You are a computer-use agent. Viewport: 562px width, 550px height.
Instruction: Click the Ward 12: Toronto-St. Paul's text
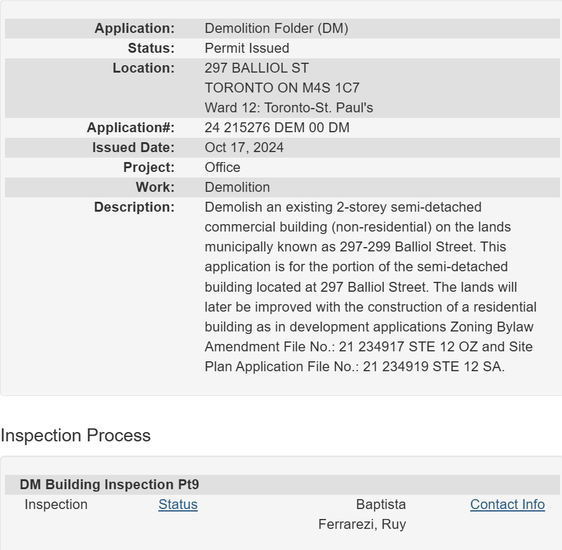288,108
